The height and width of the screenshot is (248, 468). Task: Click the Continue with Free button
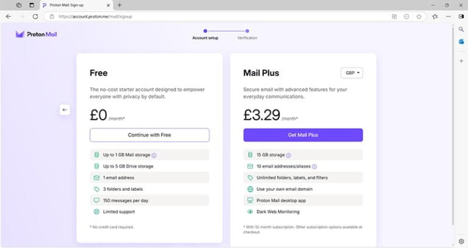[x=149, y=135]
